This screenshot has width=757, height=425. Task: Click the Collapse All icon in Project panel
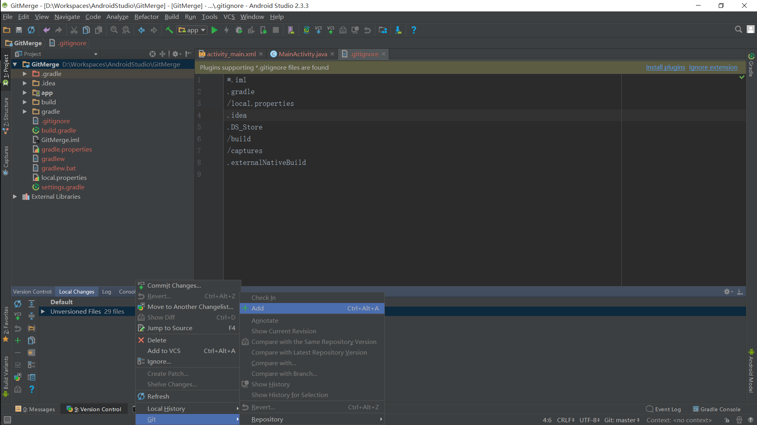[162, 54]
